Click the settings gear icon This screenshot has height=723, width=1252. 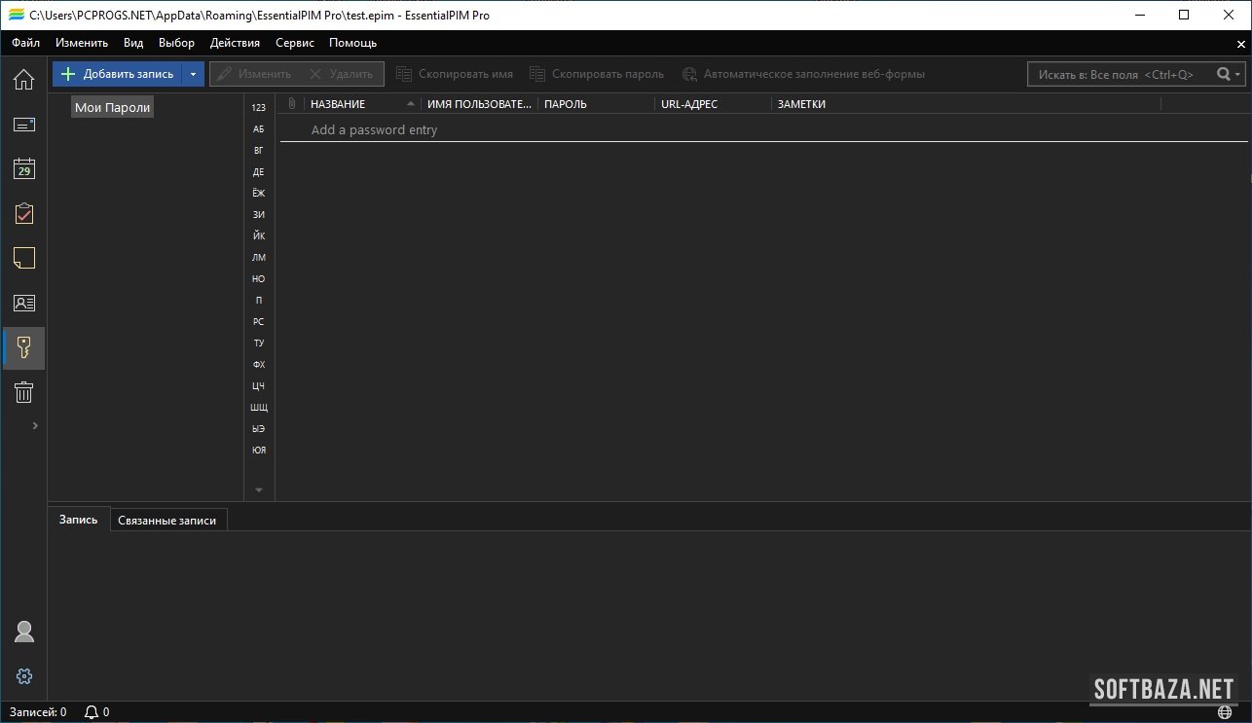[24, 676]
